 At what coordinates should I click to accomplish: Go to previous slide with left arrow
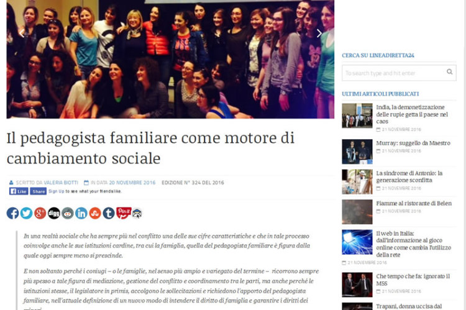(x=21, y=34)
